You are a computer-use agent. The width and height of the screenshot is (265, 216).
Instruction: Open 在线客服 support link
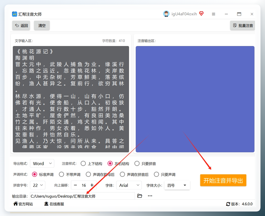point(54,204)
